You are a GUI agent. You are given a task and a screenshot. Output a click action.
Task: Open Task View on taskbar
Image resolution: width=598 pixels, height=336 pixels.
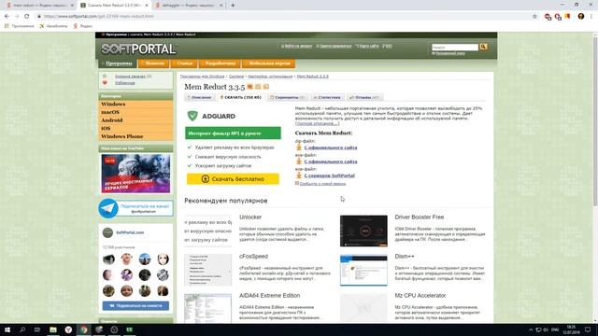click(x=37, y=329)
